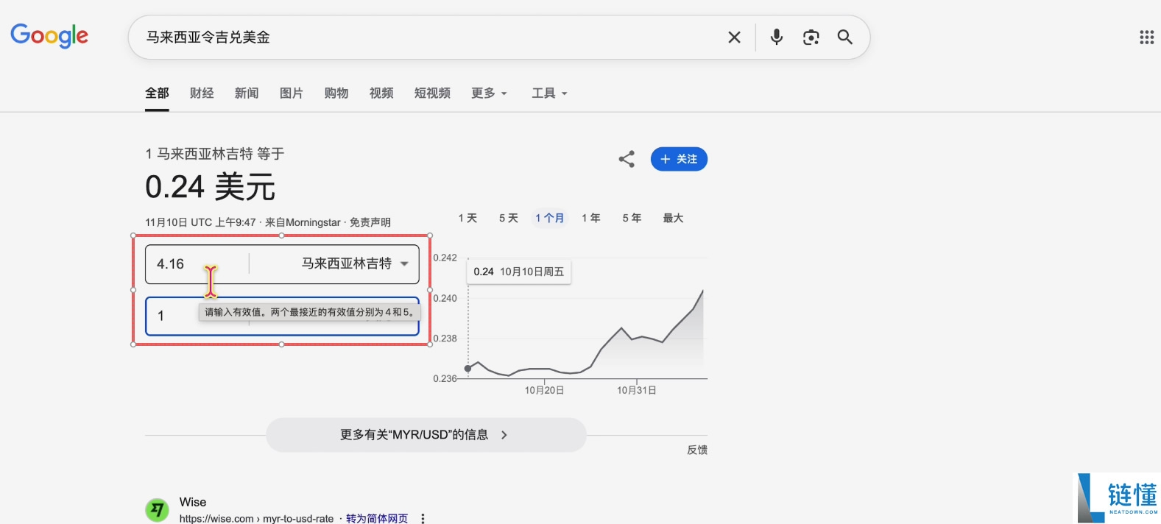Edit the second amount field showing 1

197,316
